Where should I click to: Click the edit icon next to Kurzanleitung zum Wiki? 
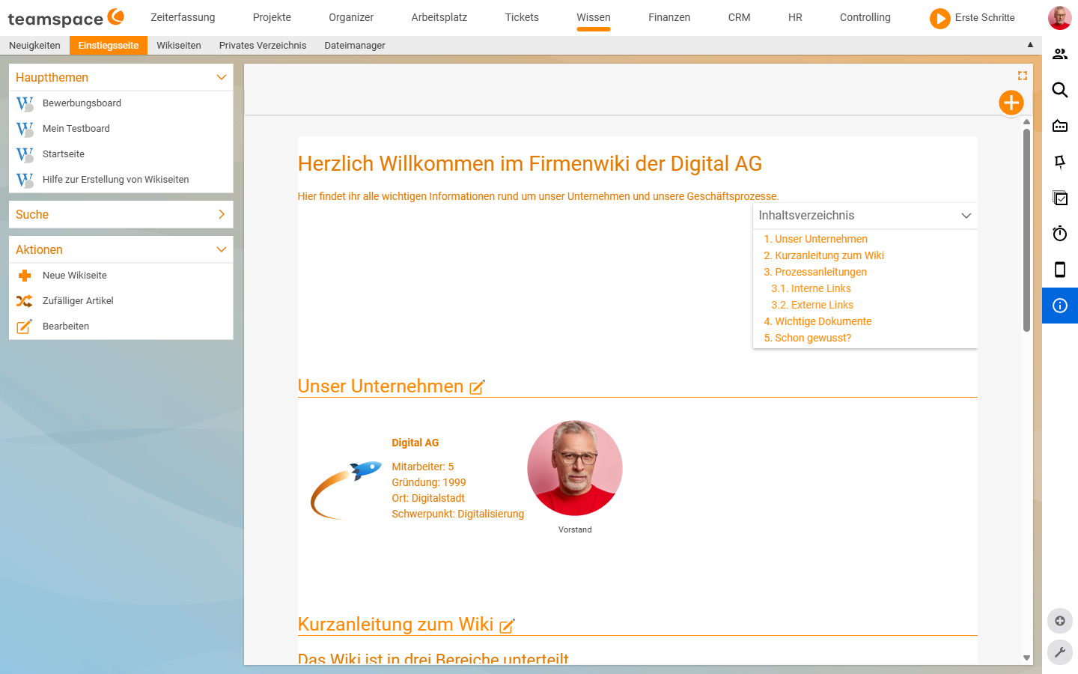point(507,625)
